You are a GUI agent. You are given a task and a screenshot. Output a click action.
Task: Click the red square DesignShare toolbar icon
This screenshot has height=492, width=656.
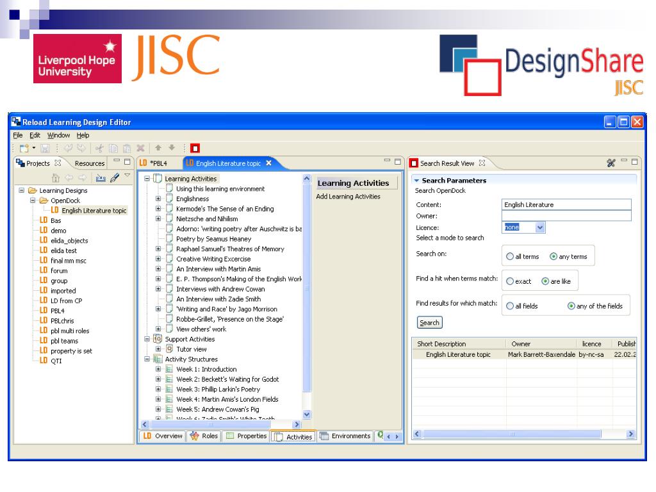[195, 148]
